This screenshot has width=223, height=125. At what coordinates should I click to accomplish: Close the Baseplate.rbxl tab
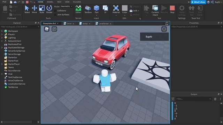[x=57, y=24]
